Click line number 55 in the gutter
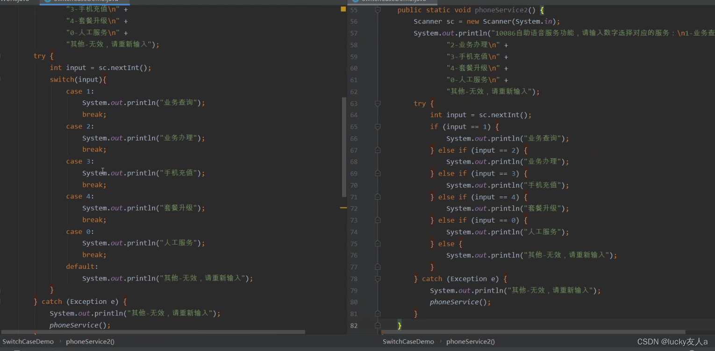Screen dimensions: 715x351 click(x=353, y=10)
